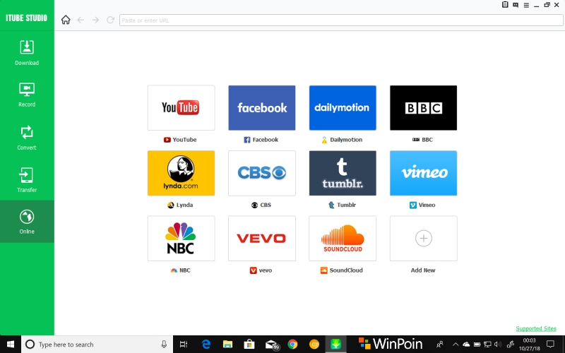Select the Online tab in sidebar
565x353 pixels.
[27, 222]
